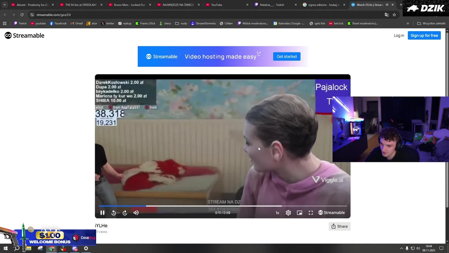This screenshot has height=253, width=449.
Task: Mute the video player volume
Action: [136, 213]
